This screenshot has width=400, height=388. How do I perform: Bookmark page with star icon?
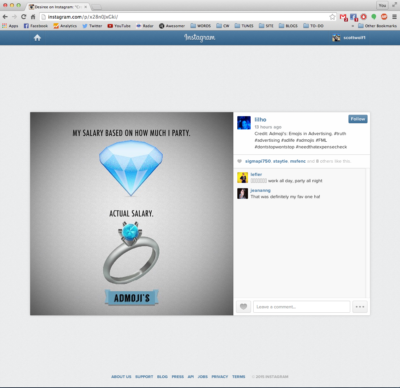(x=332, y=17)
